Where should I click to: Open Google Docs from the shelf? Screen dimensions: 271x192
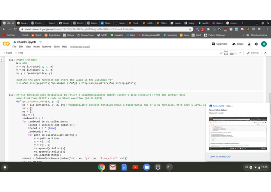coord(124,167)
